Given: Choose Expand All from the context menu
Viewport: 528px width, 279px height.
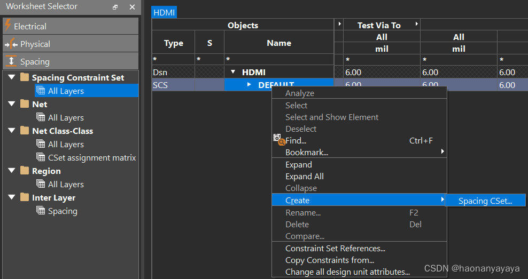Looking at the screenshot, I should coord(359,177).
